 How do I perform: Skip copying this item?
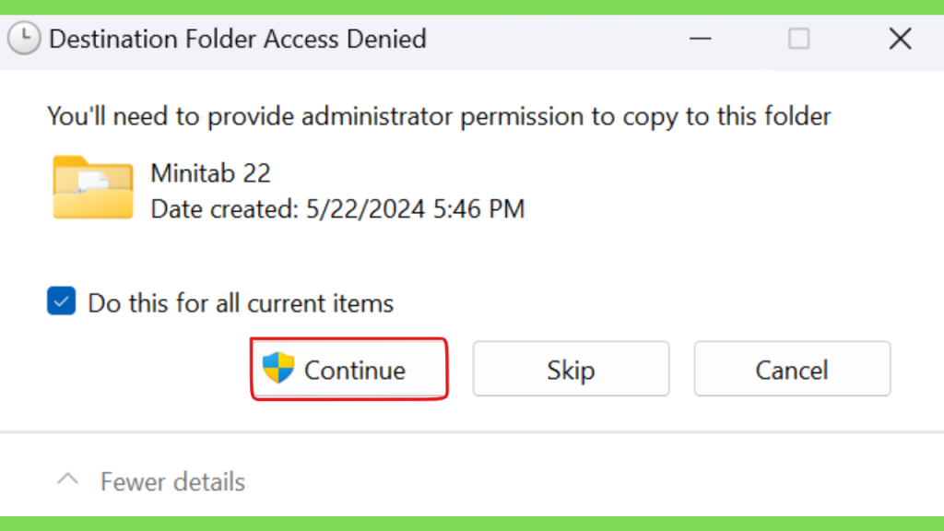click(571, 369)
